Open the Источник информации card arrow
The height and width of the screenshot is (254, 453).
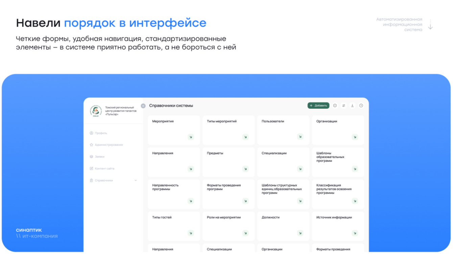pyautogui.click(x=355, y=233)
